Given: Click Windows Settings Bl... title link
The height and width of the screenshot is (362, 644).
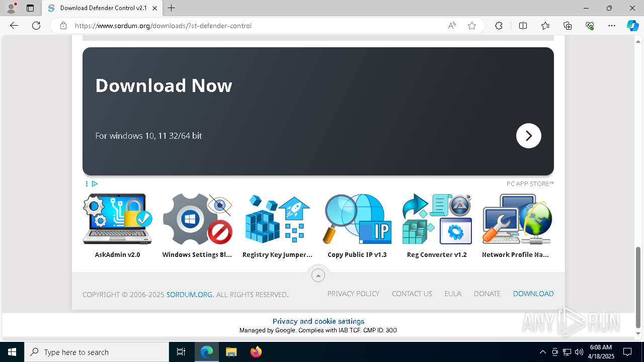Looking at the screenshot, I should coord(197,255).
